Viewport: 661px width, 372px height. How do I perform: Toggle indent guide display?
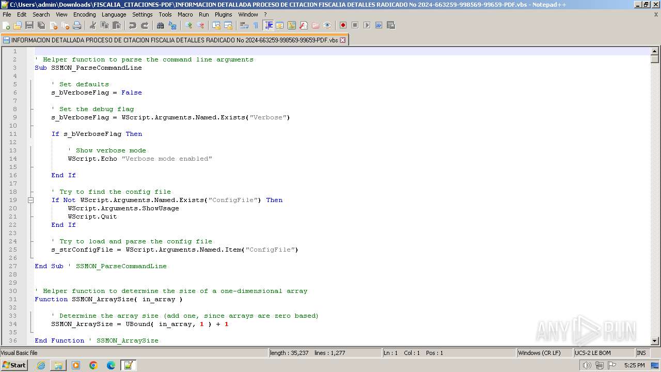pos(268,25)
